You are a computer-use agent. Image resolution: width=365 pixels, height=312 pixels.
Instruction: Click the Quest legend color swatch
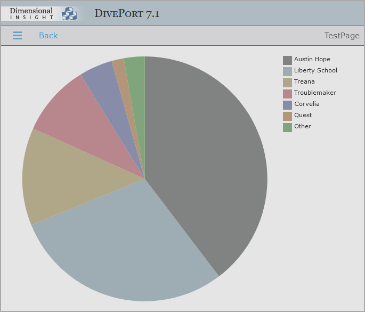tap(287, 116)
